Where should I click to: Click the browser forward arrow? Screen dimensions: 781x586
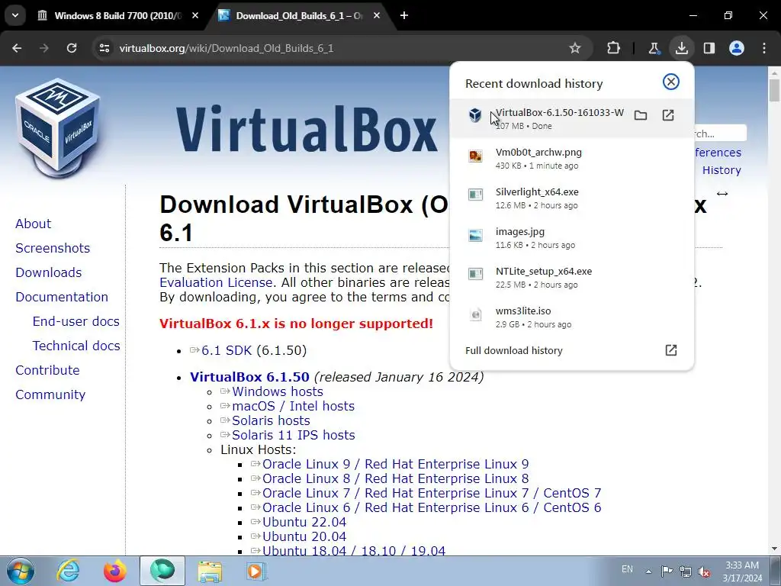coord(44,48)
